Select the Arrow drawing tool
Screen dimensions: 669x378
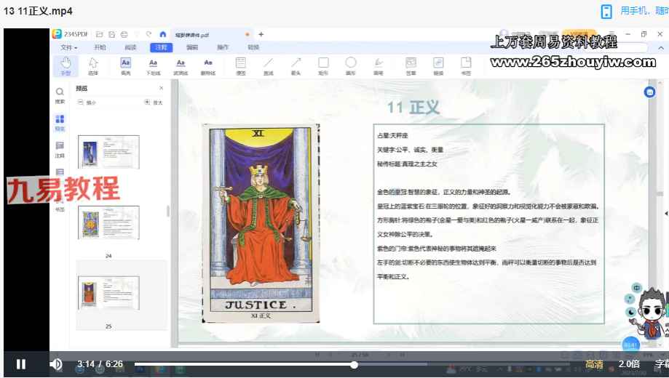coord(296,66)
